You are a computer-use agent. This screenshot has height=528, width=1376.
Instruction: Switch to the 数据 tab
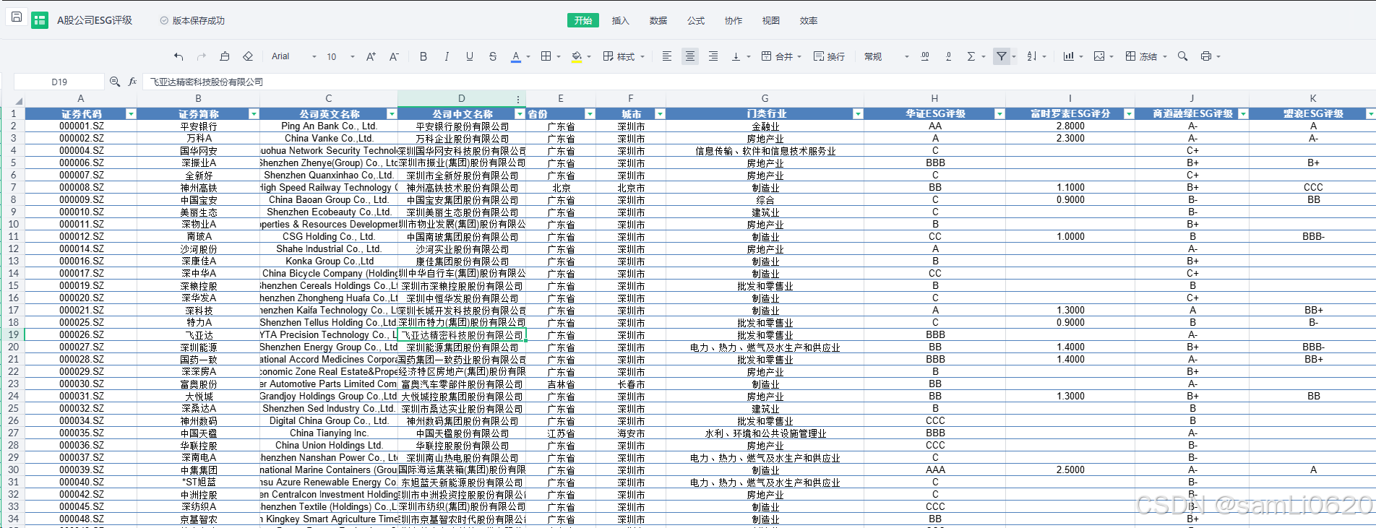point(658,21)
